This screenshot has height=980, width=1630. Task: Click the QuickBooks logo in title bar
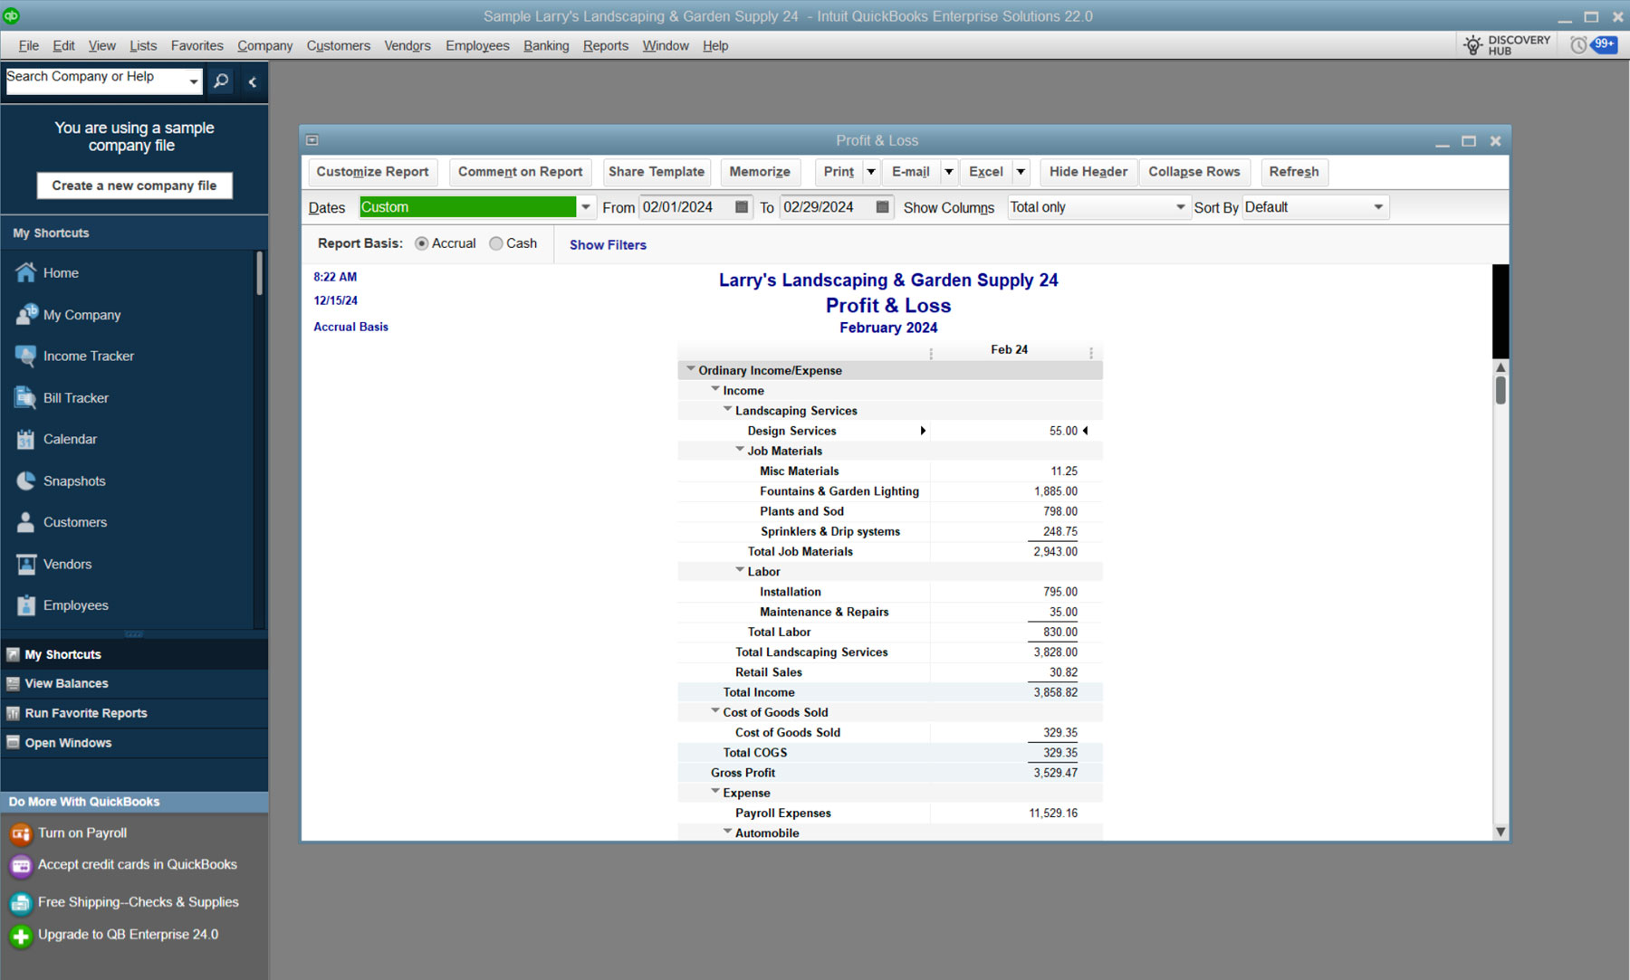pos(11,15)
